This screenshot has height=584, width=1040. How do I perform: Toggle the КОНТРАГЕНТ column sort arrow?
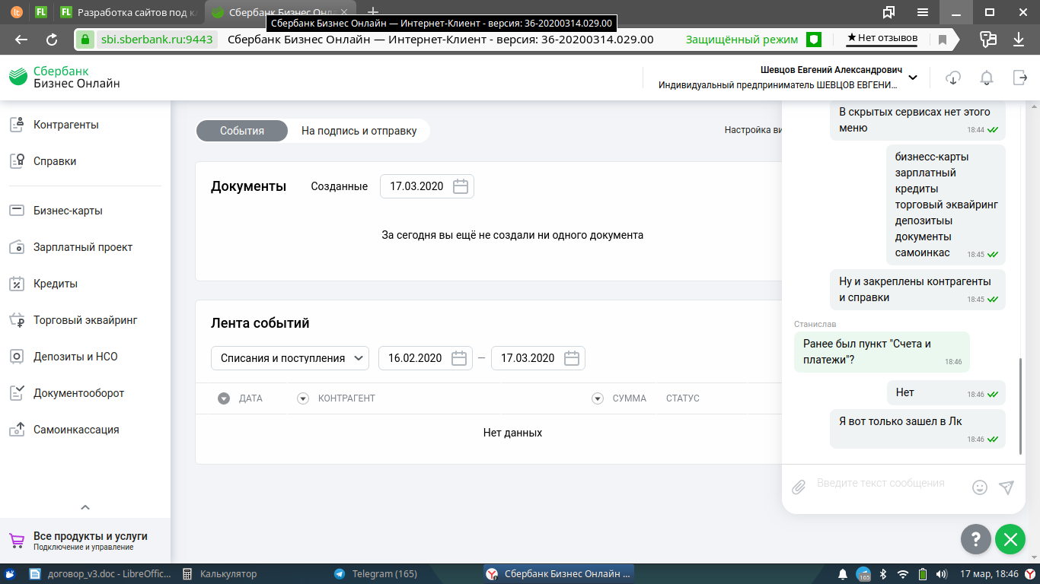(303, 398)
